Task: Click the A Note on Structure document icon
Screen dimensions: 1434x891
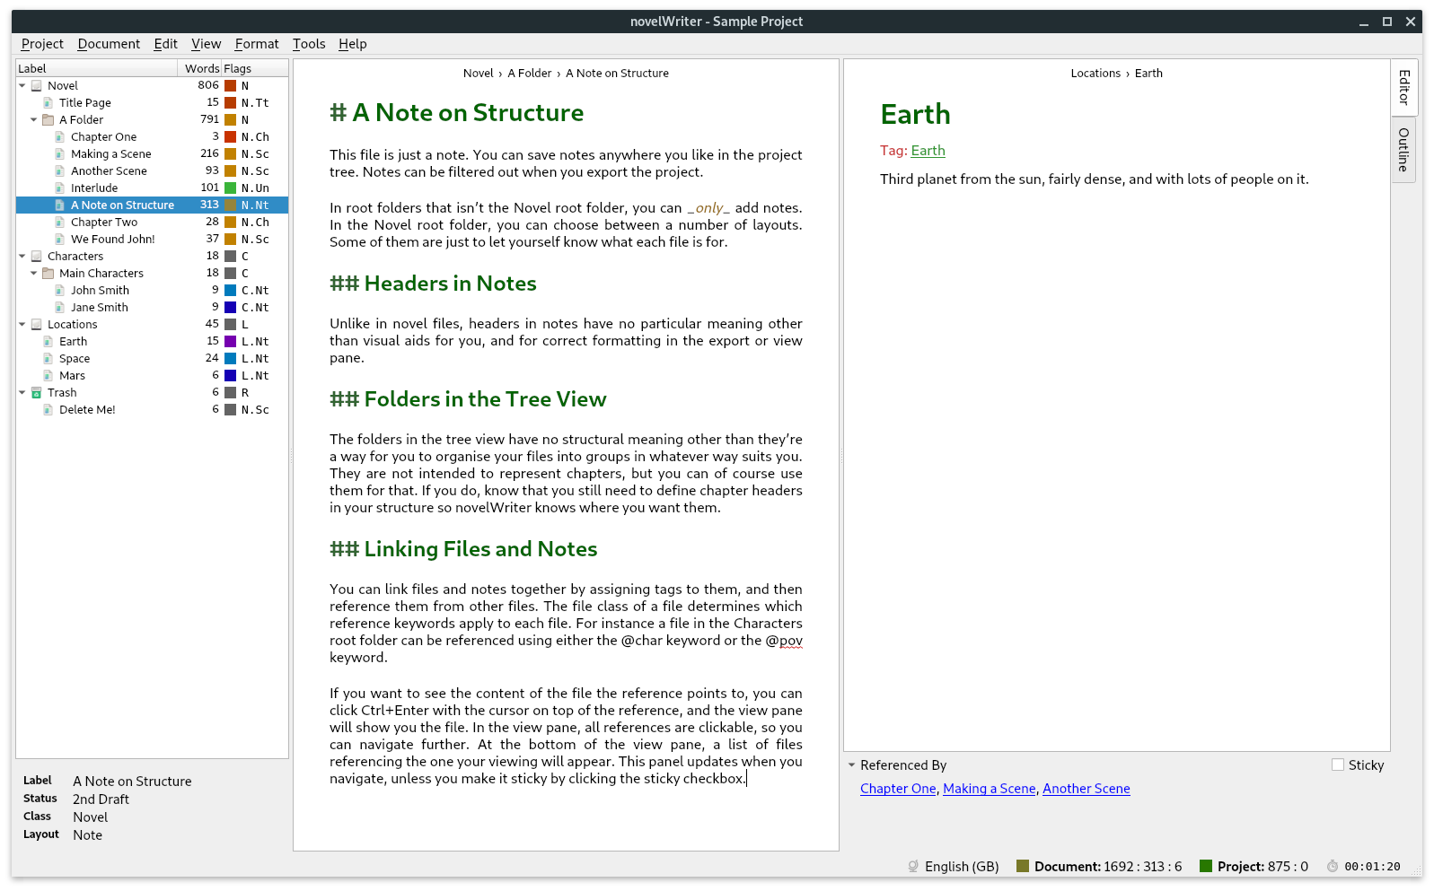Action: click(x=60, y=205)
